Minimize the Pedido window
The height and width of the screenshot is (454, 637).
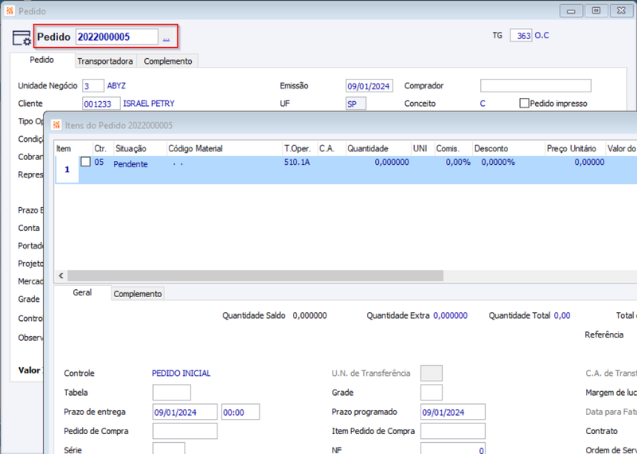[x=571, y=11]
